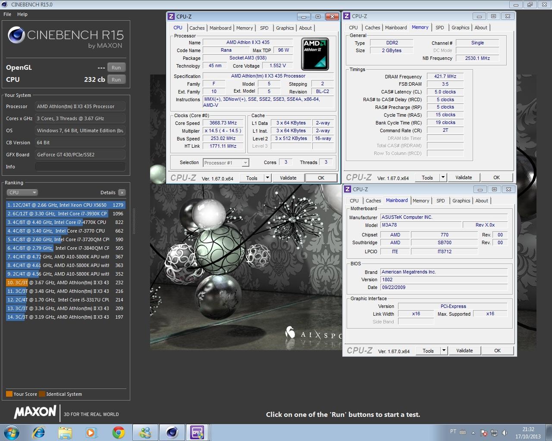Screen dimensions: 552x441
Task: Click the volume speaker tray icon
Action: point(505,432)
